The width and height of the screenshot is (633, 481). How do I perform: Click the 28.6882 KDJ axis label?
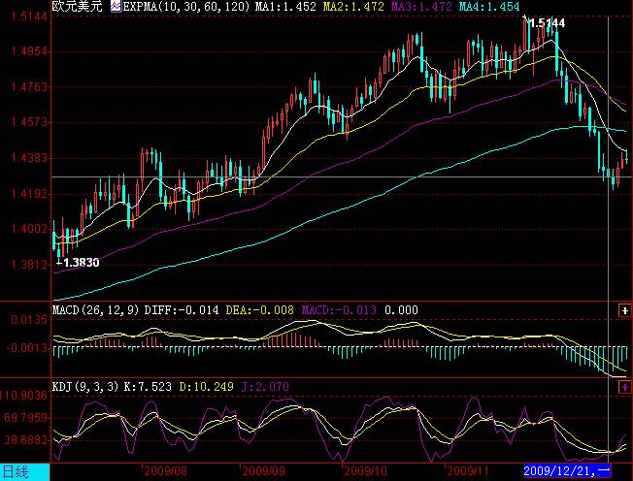pos(26,439)
